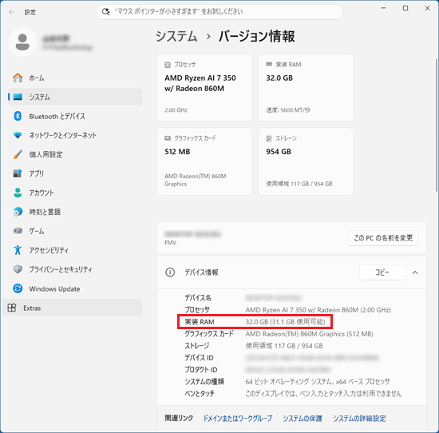Click the 速度: 5600 MT/秒 text

(288, 110)
